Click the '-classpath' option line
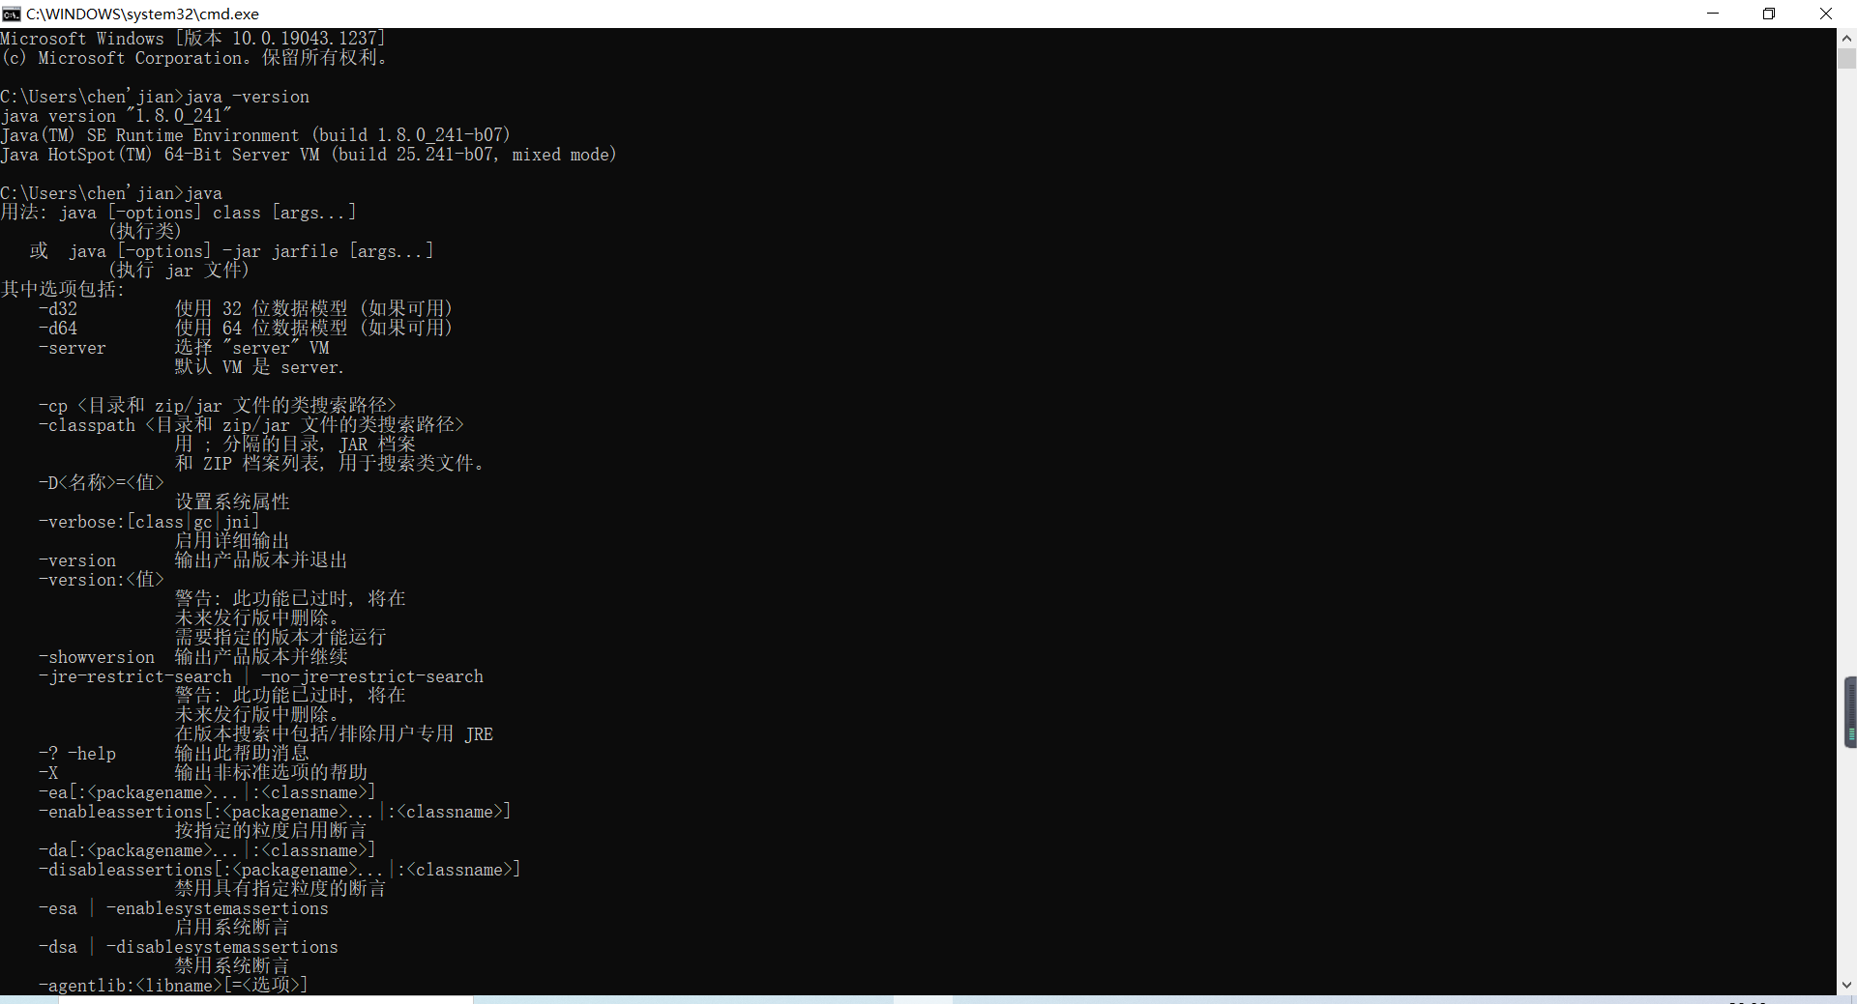This screenshot has width=1857, height=1004. [x=251, y=425]
